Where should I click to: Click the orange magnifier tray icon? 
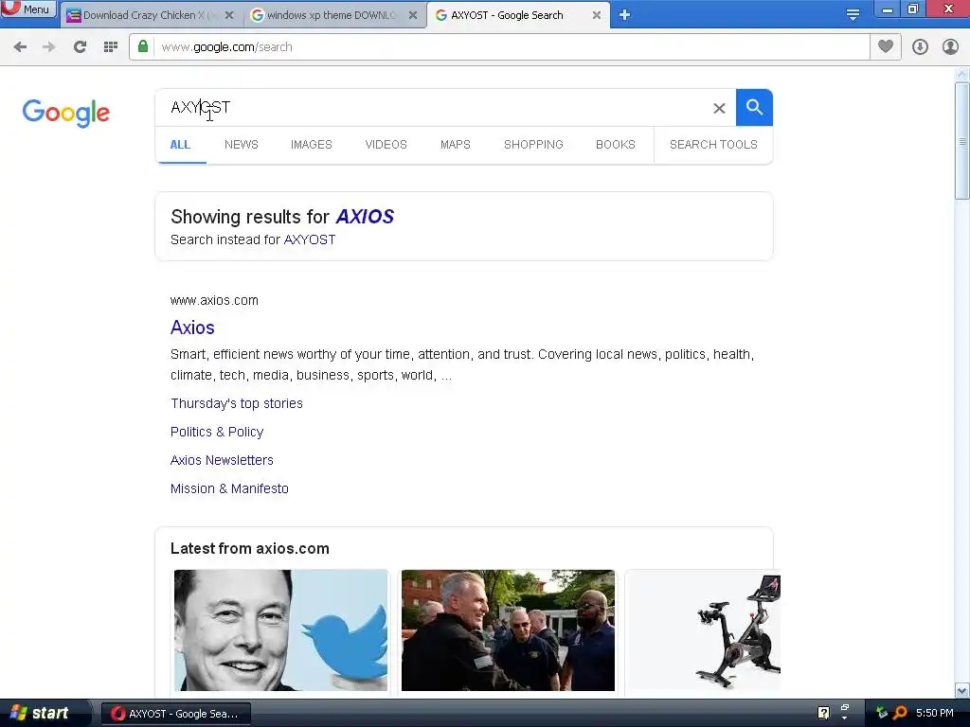pos(900,713)
